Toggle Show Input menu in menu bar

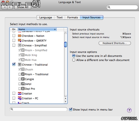71,109
